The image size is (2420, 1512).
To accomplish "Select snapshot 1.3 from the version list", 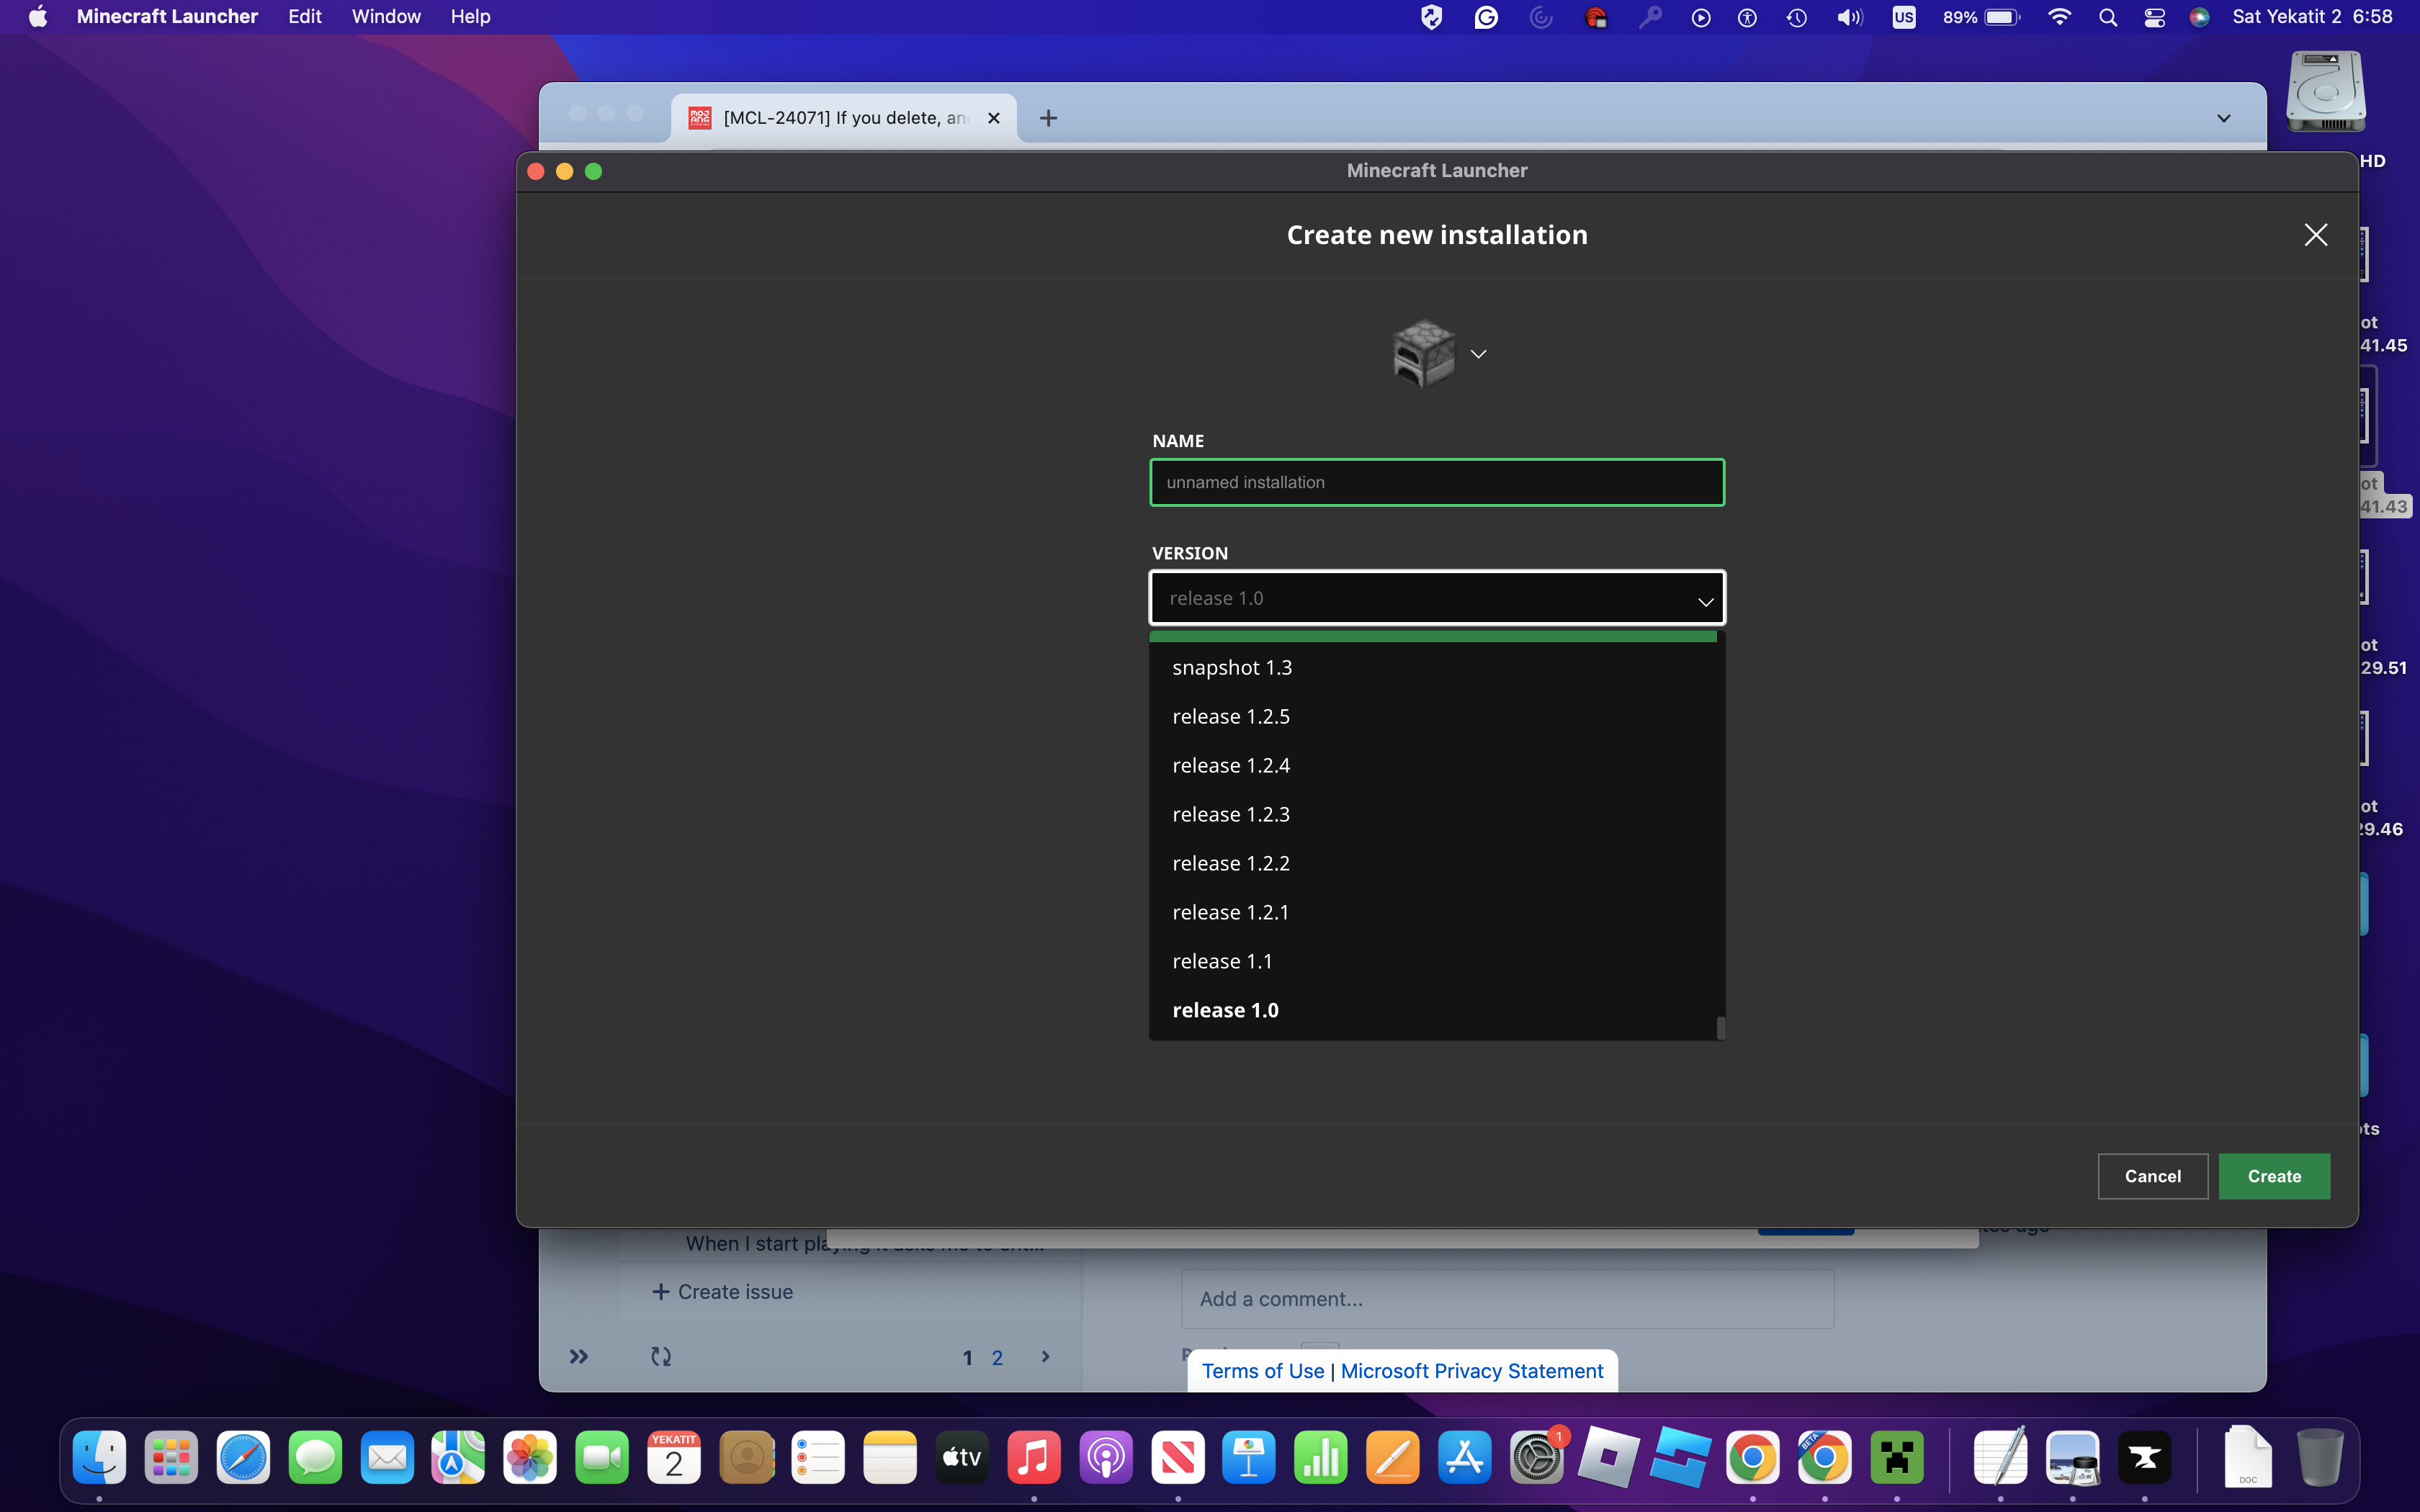I will click(1232, 668).
